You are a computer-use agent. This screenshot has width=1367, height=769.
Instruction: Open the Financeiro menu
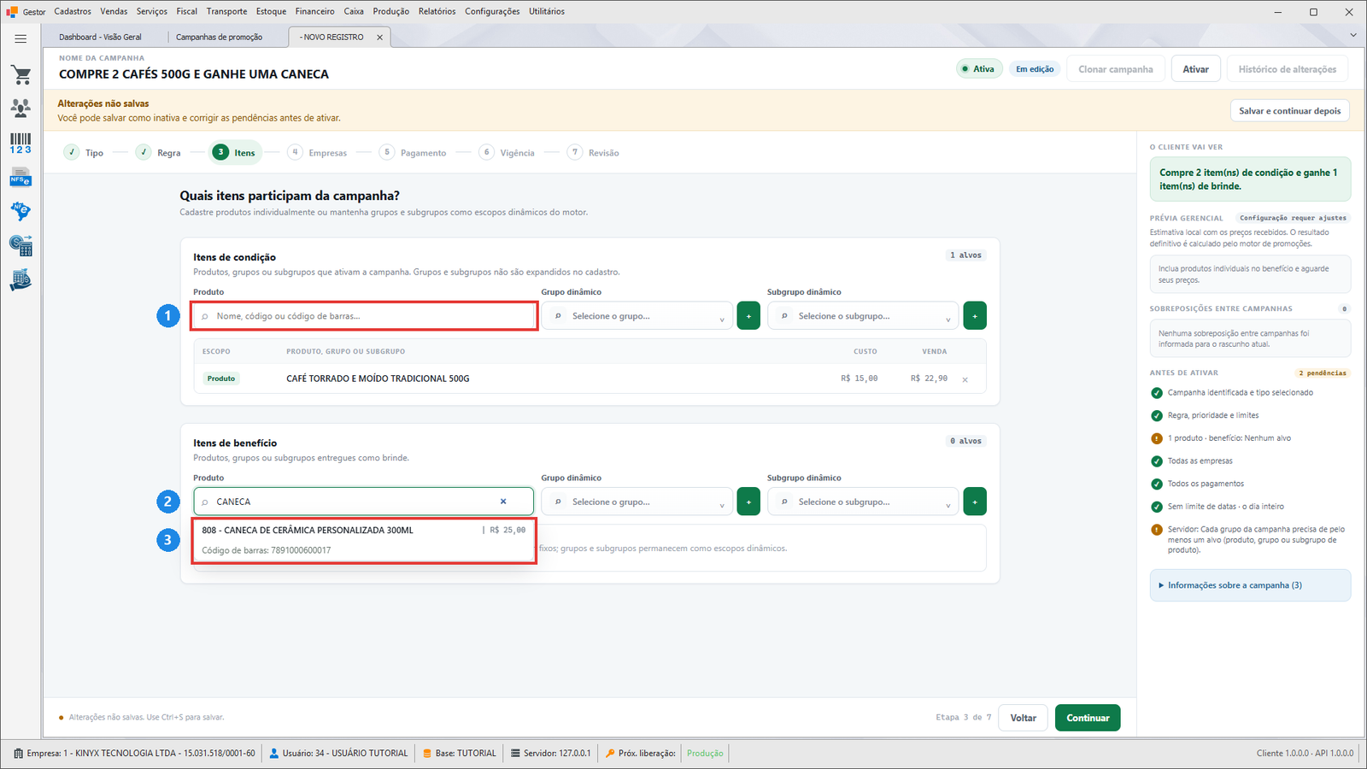click(315, 11)
